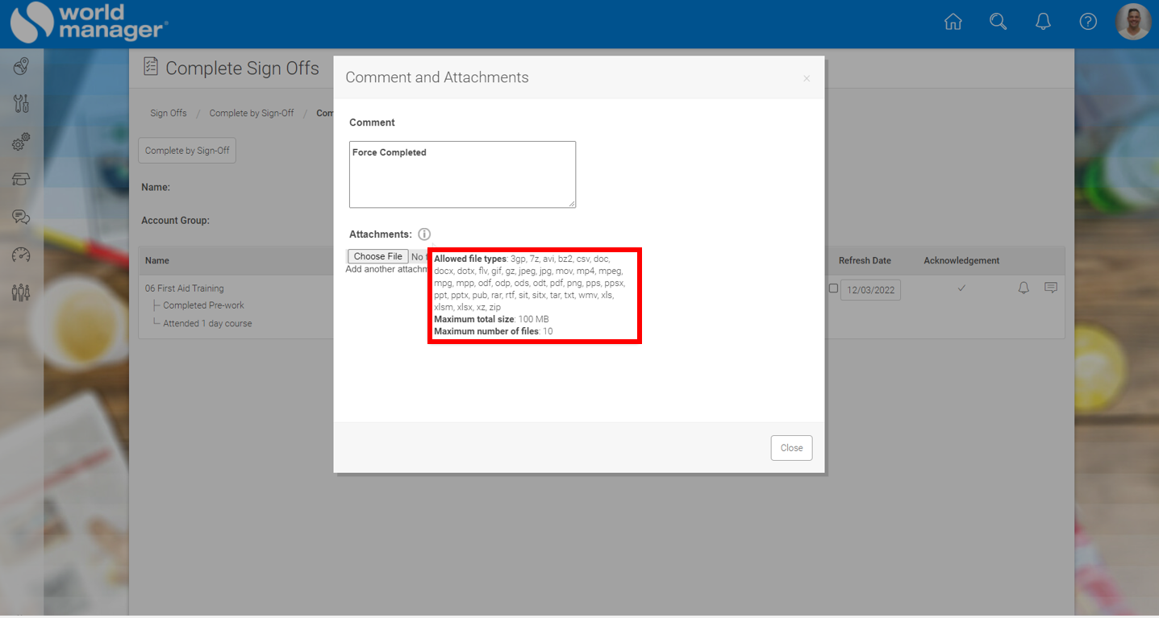The height and width of the screenshot is (618, 1159).
Task: Dismiss the dialog with the X icon
Action: (807, 79)
